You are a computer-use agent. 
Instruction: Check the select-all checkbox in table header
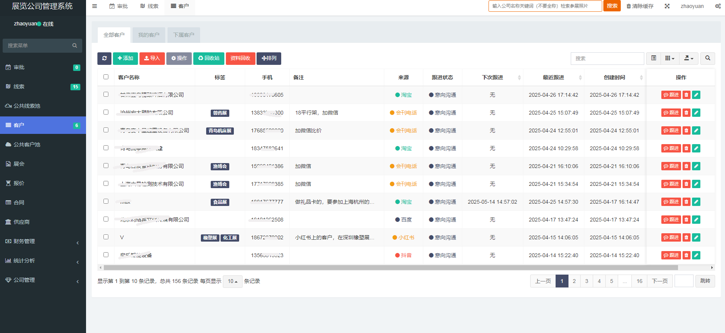(106, 77)
